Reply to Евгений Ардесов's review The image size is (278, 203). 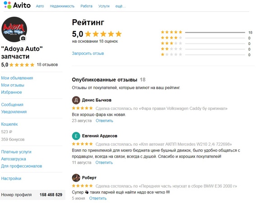click(104, 162)
